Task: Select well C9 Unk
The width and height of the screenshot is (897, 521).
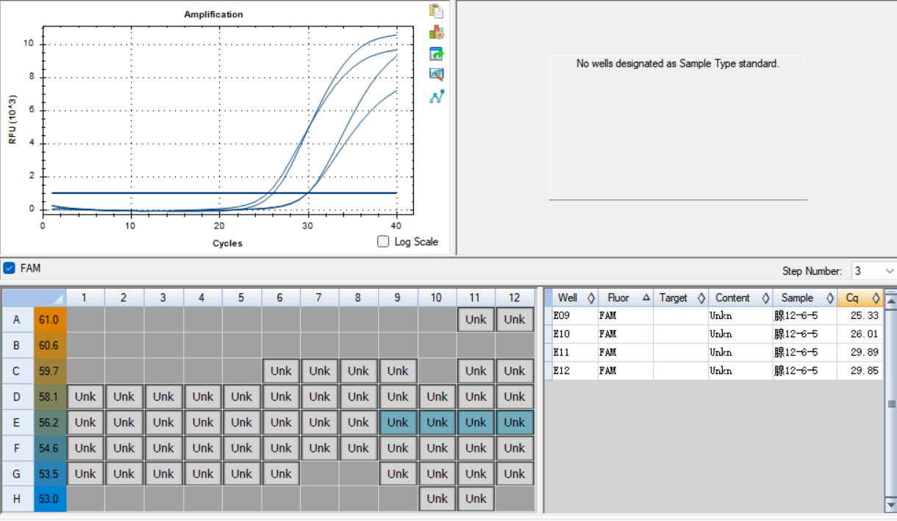Action: pos(398,371)
